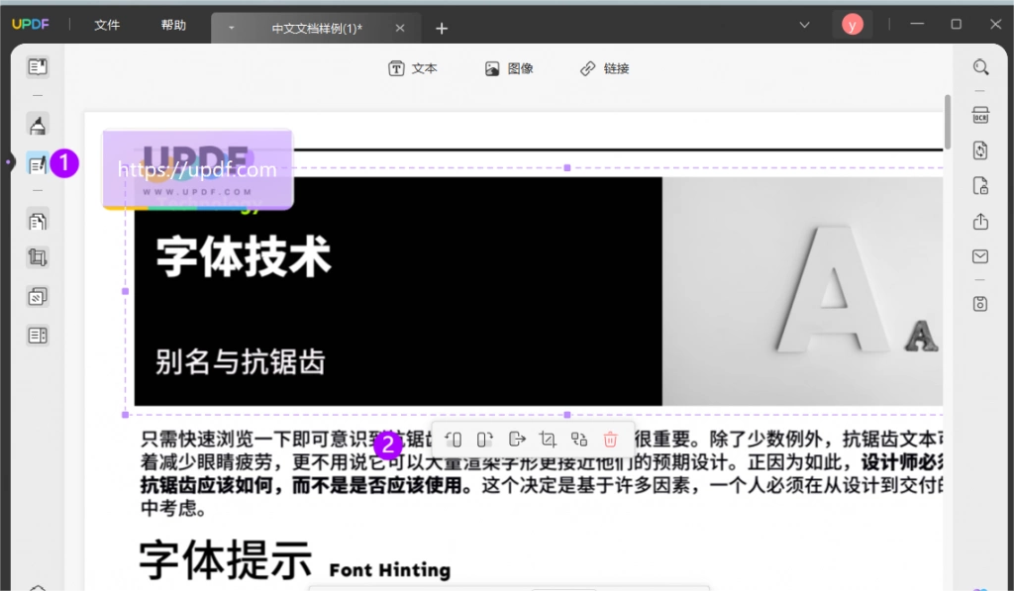Click the OCR recognize text icon
The width and height of the screenshot is (1014, 591).
pos(980,115)
